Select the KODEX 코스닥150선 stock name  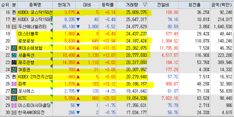point(35,12)
